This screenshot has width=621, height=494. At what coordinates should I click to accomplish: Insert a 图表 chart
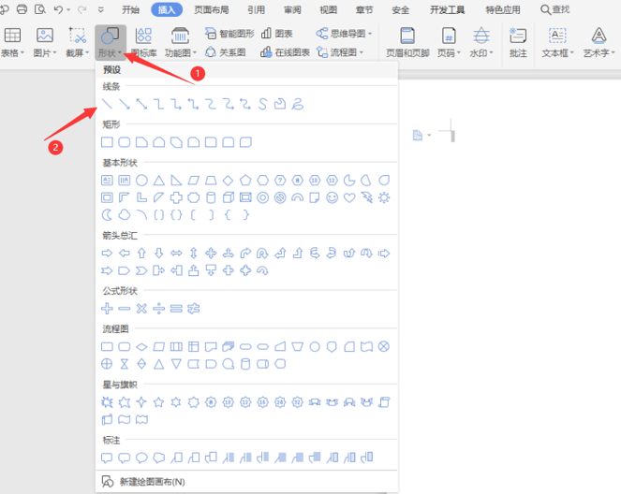click(277, 34)
